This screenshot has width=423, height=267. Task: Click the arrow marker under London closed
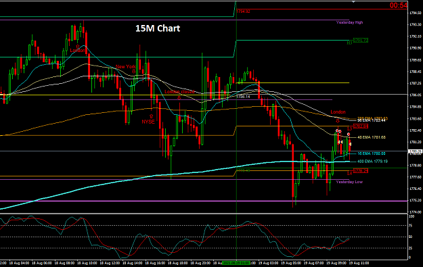click(x=179, y=97)
